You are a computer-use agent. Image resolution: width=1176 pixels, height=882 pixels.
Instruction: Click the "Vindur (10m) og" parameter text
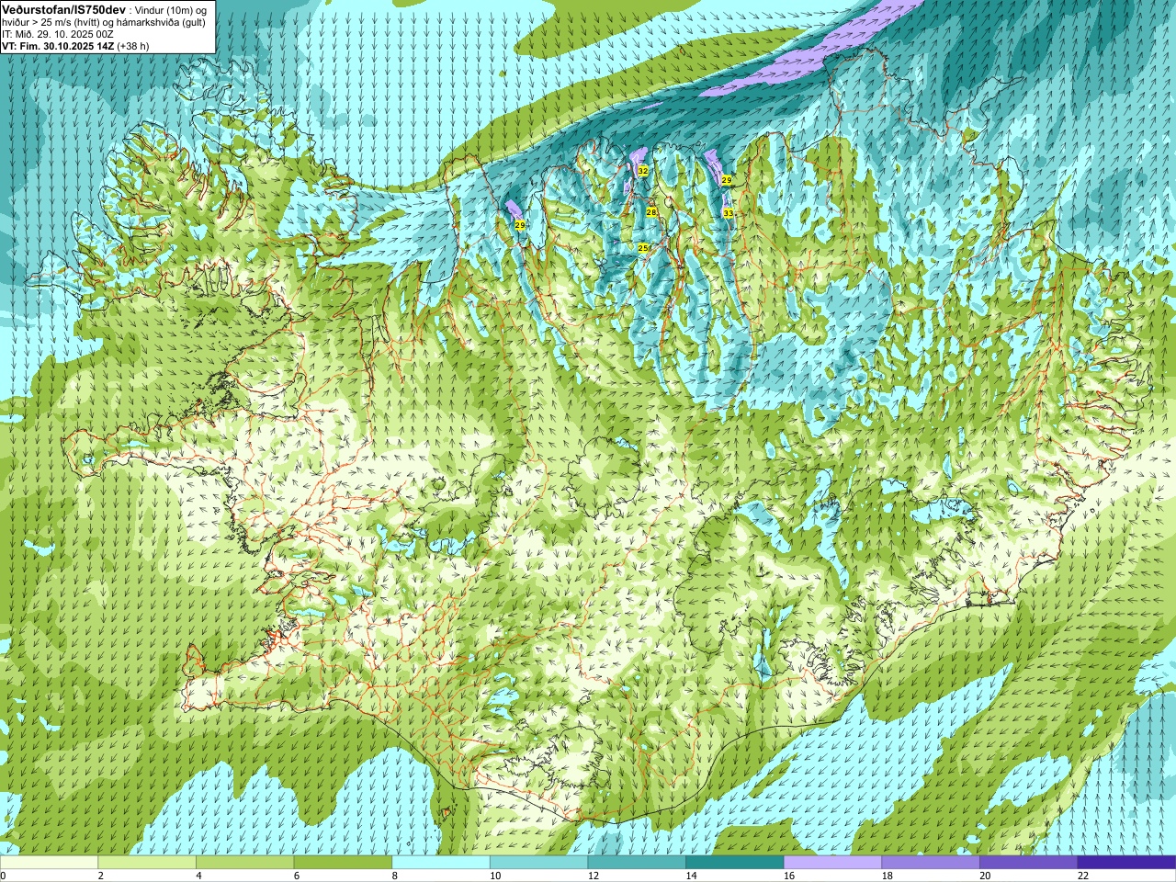pyautogui.click(x=171, y=11)
